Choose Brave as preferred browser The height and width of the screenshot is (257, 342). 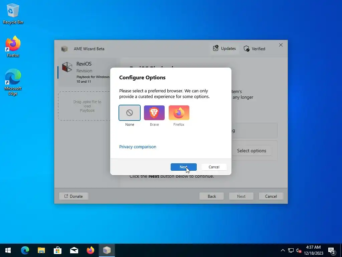point(154,113)
